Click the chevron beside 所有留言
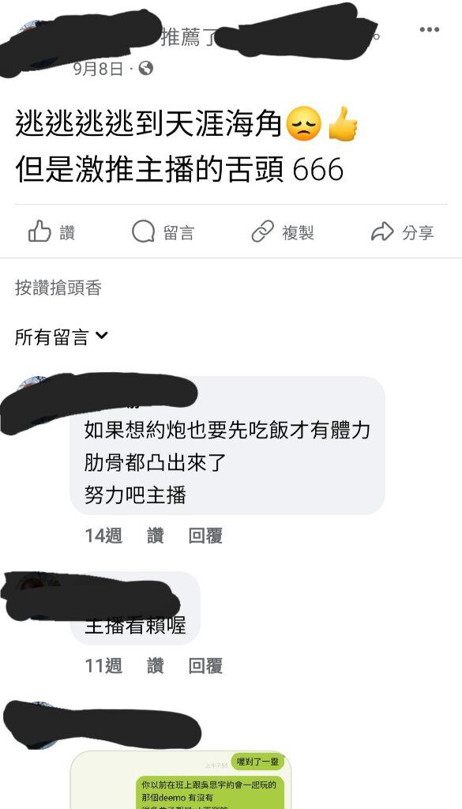Screen dimensions: 462x809 coord(102,335)
